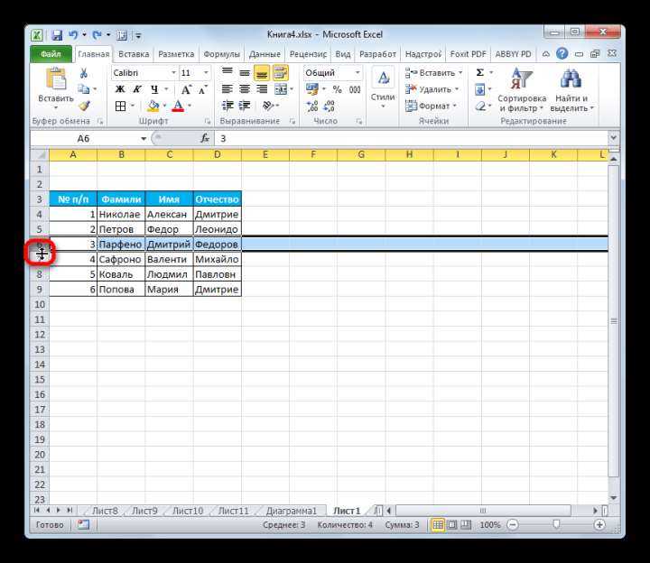Click the zoom in plus button
This screenshot has height=563, width=650.
coord(599,525)
